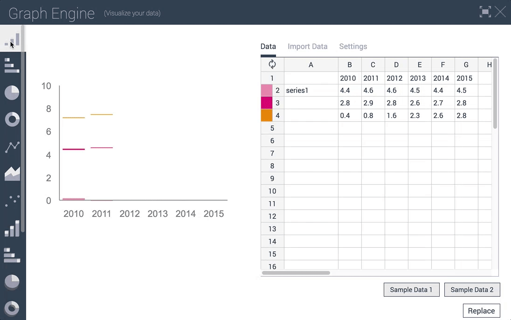Toggle fullscreen mode icon in header
The width and height of the screenshot is (511, 320).
tap(485, 12)
